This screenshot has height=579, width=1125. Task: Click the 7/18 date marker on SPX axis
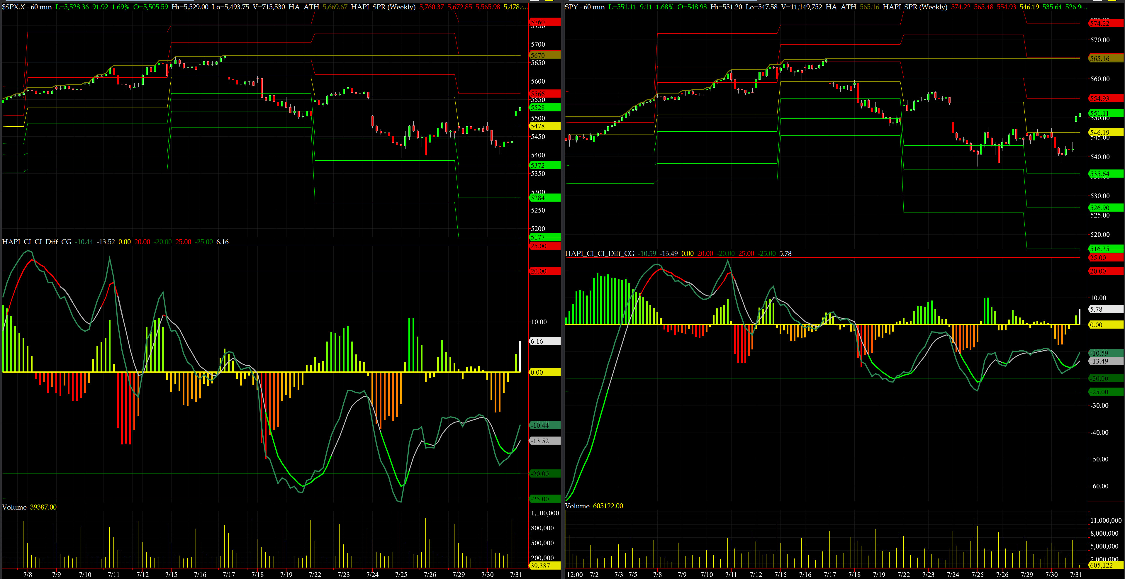[x=258, y=574]
